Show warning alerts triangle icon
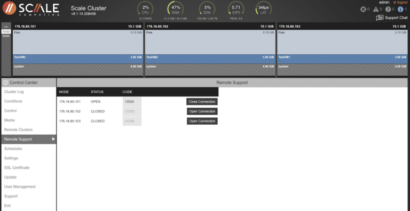Image resolution: width=410 pixels, height=211 pixels. (x=376, y=10)
